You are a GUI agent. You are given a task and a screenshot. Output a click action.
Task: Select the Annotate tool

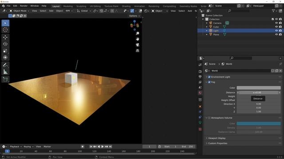click(x=5, y=65)
